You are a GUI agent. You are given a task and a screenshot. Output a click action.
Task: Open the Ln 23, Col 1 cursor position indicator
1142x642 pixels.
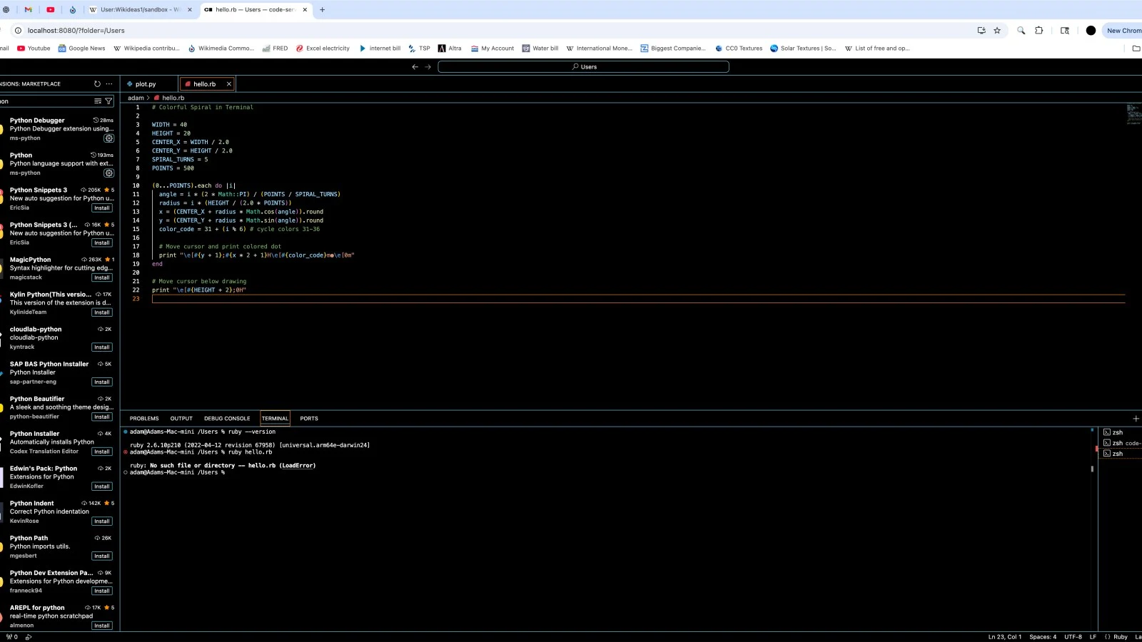coord(1004,637)
